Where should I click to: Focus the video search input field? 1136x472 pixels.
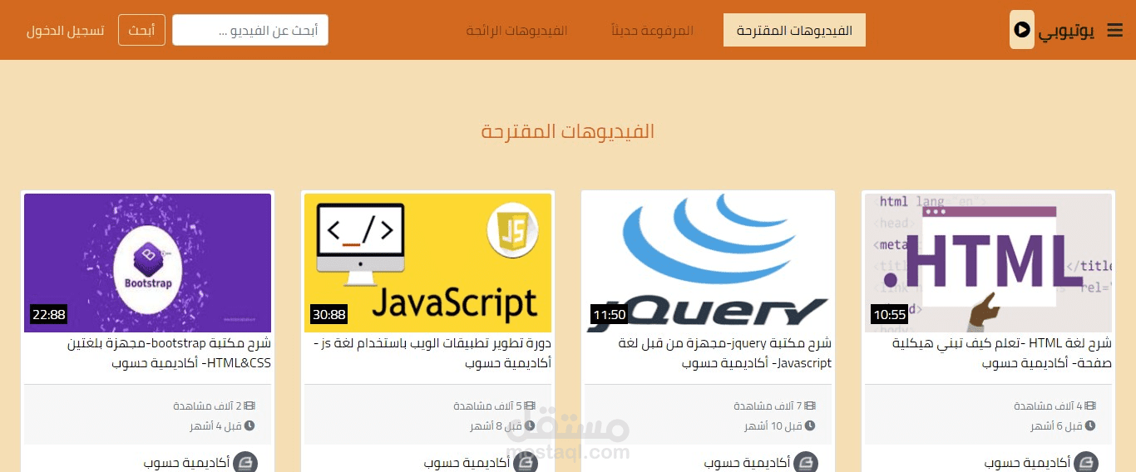tap(250, 30)
